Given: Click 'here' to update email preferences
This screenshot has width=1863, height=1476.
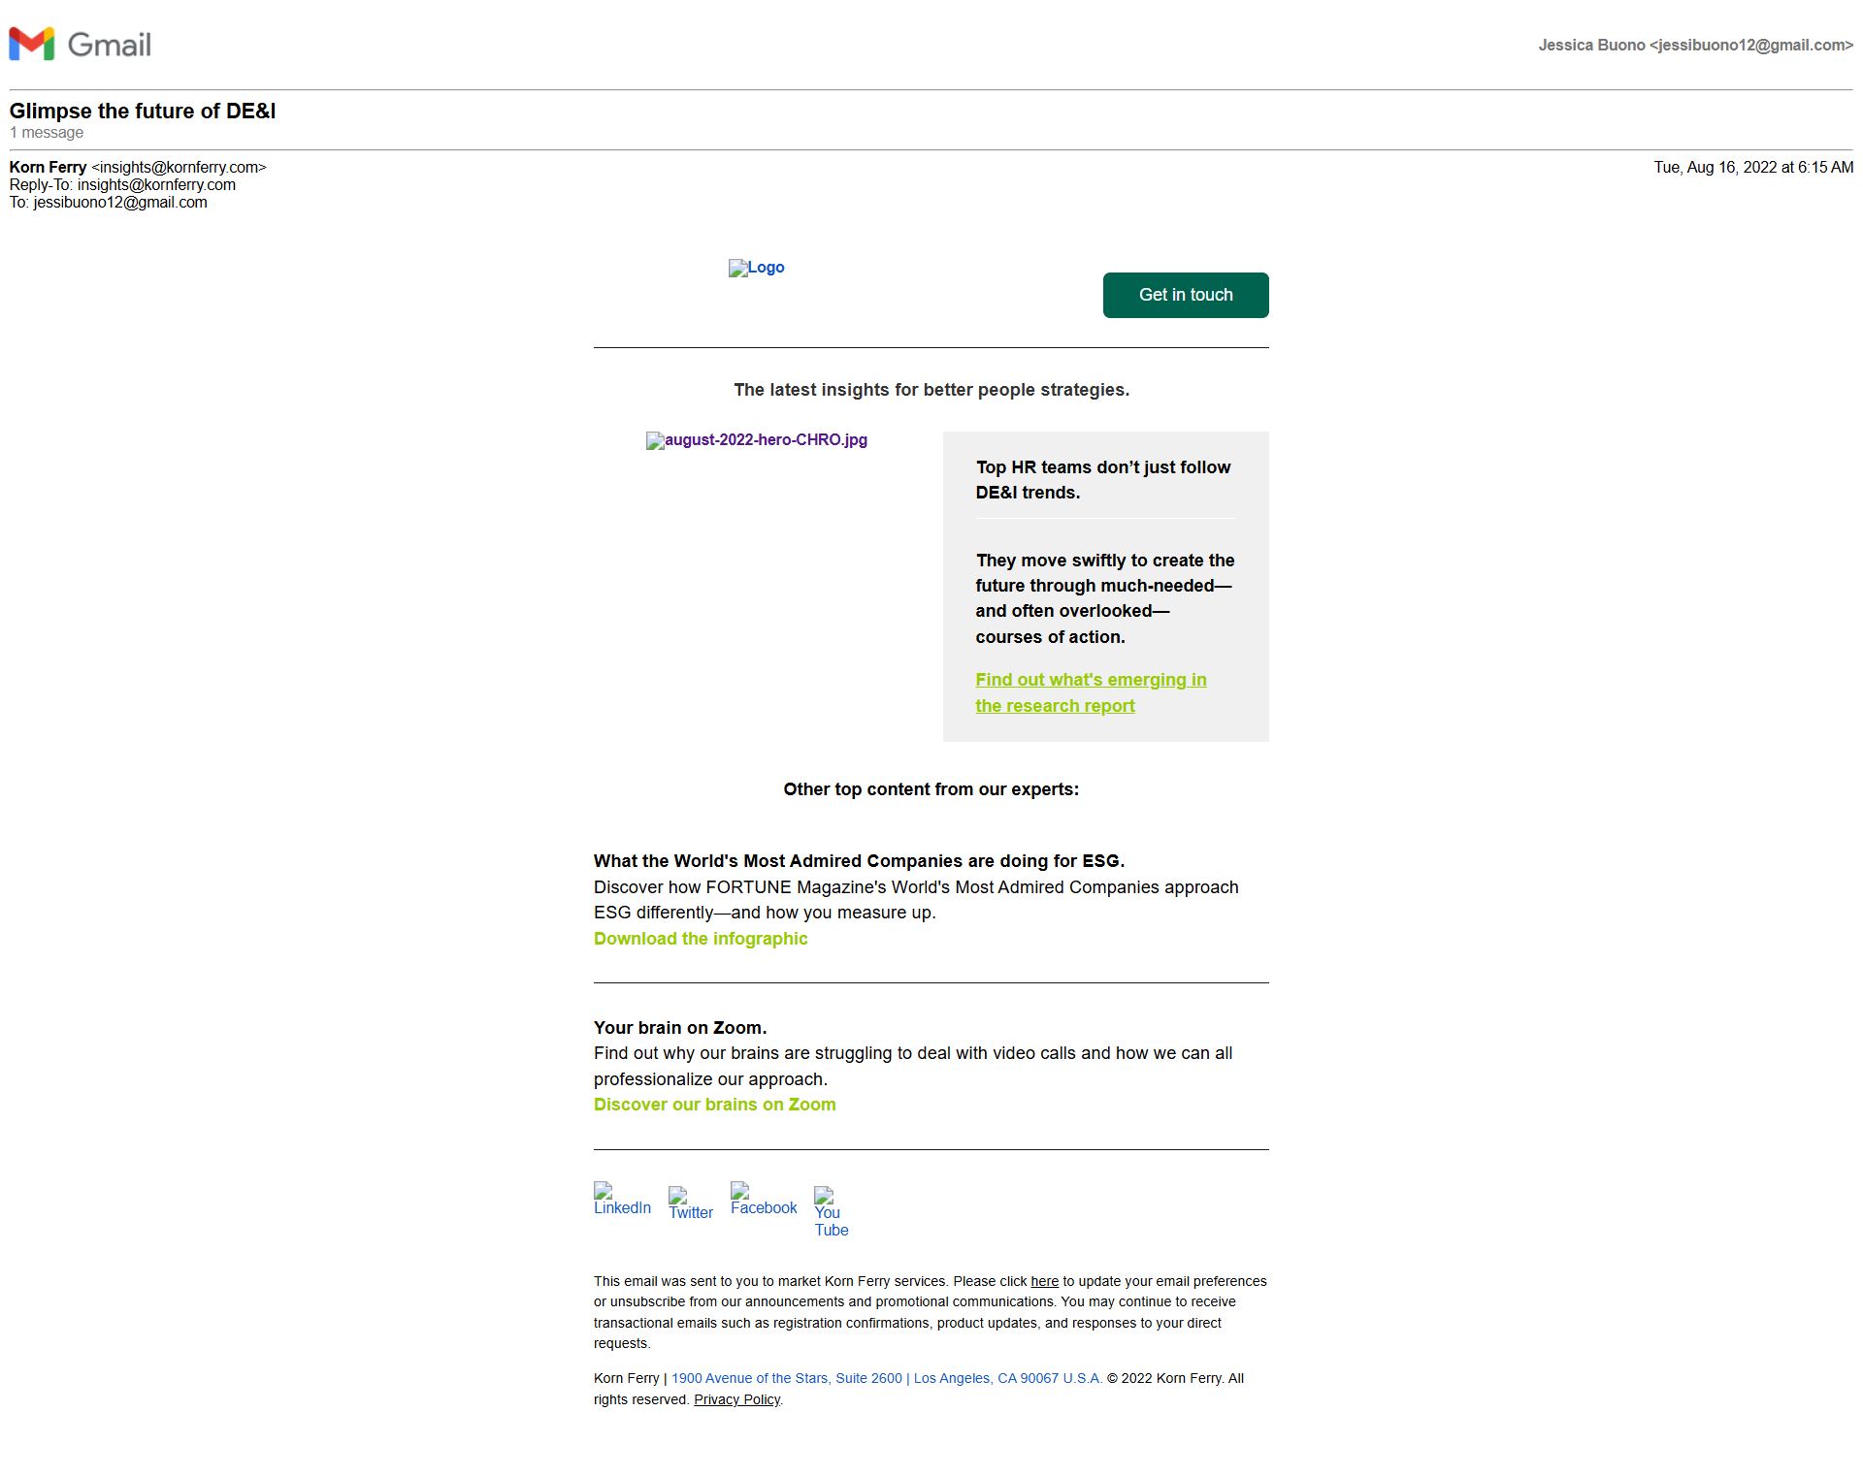Looking at the screenshot, I should tap(1044, 1281).
